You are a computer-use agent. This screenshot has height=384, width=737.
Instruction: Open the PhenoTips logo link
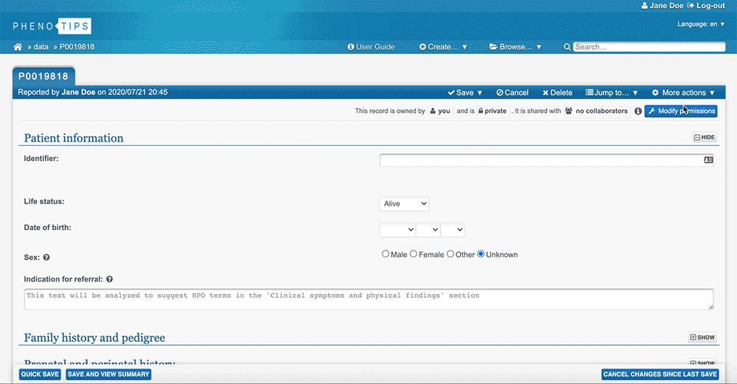click(52, 27)
